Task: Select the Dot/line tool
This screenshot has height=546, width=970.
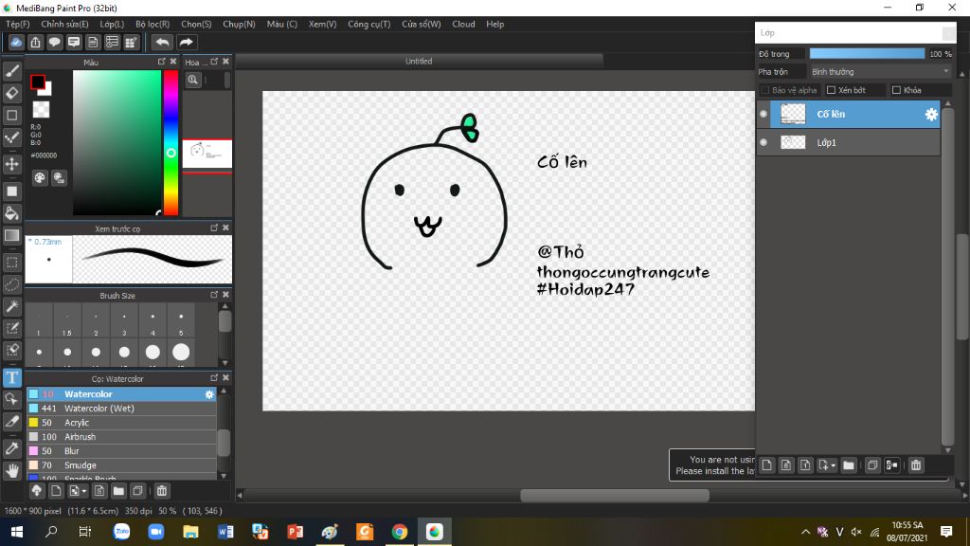Action: [11, 137]
